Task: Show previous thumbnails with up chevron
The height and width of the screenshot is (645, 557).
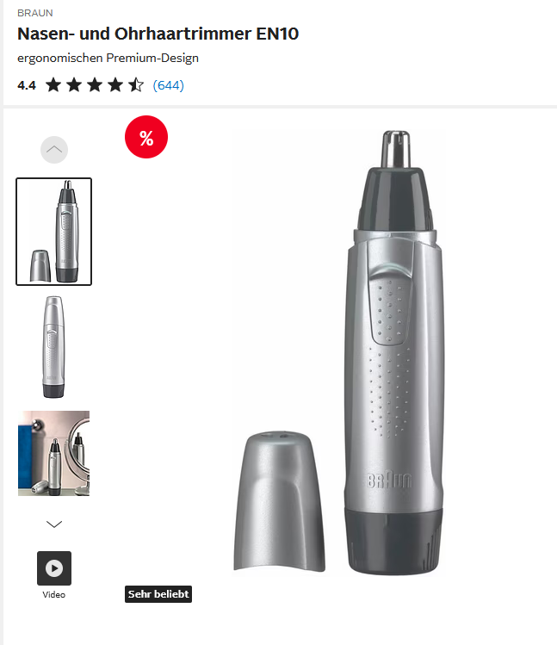Action: 54,150
